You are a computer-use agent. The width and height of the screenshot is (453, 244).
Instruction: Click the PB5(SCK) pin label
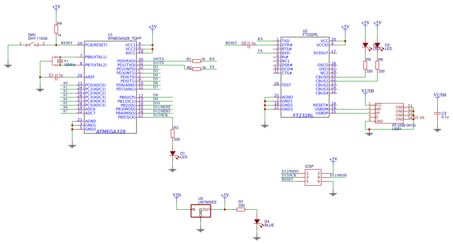pyautogui.click(x=126, y=117)
